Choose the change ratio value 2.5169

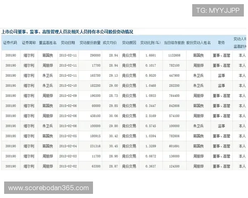click(x=150, y=116)
